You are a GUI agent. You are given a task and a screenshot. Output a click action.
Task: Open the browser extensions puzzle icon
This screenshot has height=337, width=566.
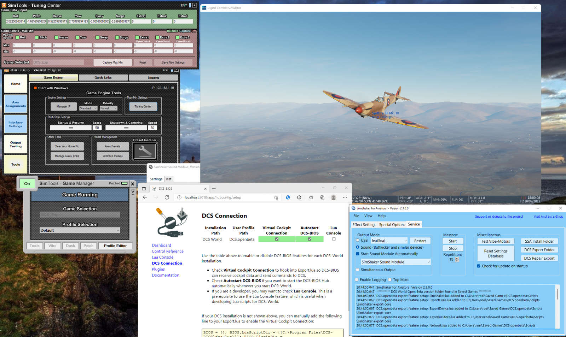(299, 197)
